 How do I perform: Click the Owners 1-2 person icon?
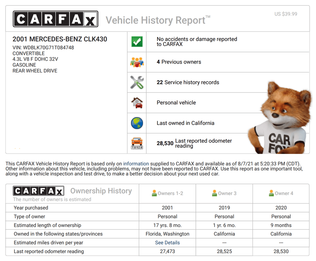[155, 193]
